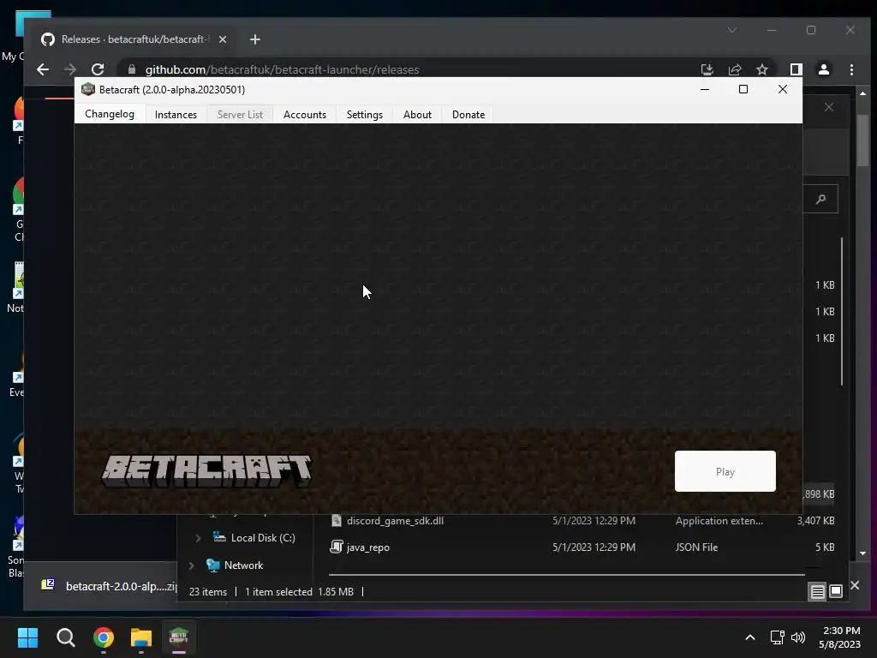This screenshot has height=658, width=877.
Task: Open Windows taskbar search
Action: [65, 637]
